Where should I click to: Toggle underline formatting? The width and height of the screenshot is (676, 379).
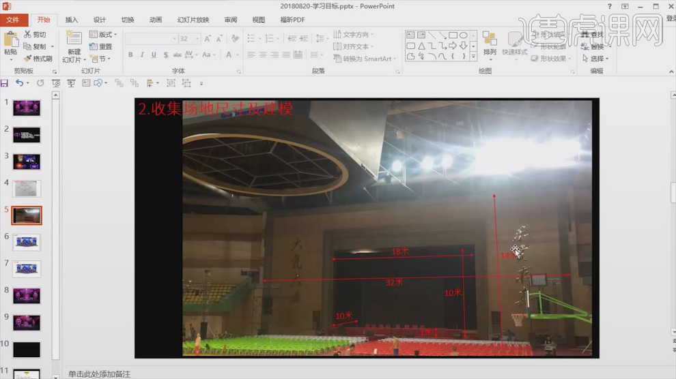(x=154, y=55)
